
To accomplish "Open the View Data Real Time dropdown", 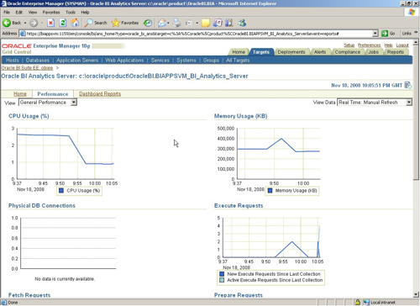I will 375,103.
